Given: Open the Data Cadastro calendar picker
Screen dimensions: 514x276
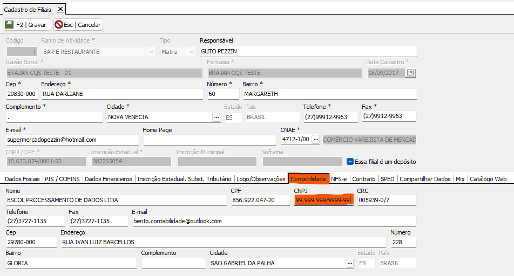Looking at the screenshot, I should pyautogui.click(x=410, y=73).
